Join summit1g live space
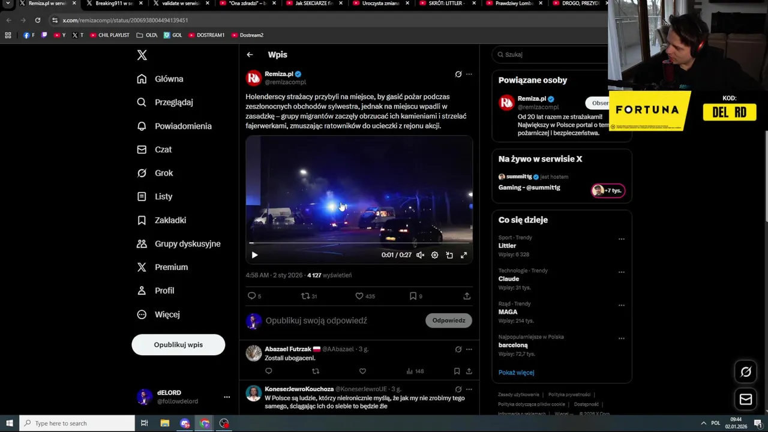The height and width of the screenshot is (432, 768). click(x=608, y=191)
